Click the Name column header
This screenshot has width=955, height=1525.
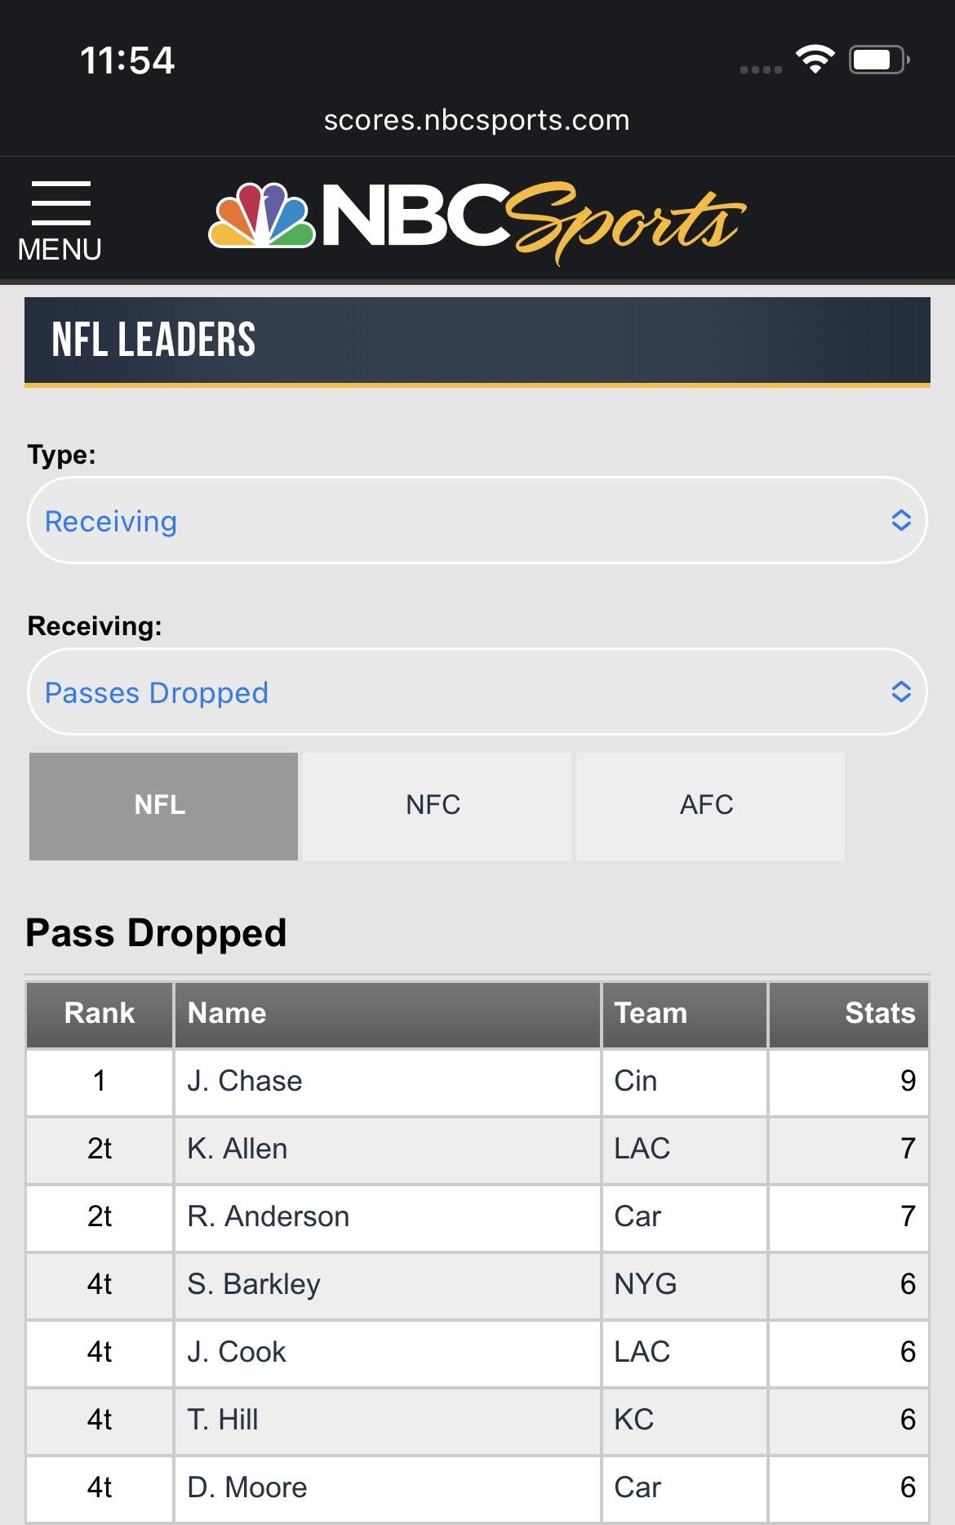click(387, 1014)
